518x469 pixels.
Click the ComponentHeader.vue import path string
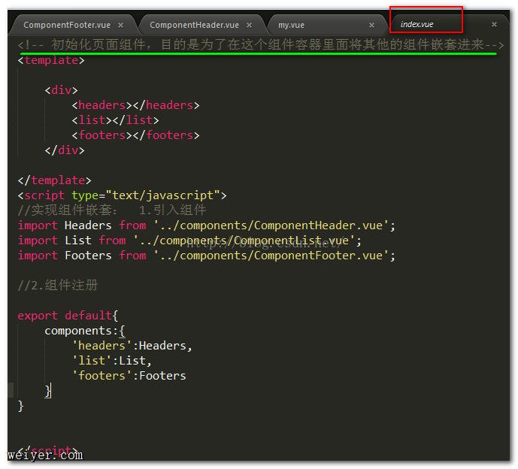pyautogui.click(x=274, y=225)
